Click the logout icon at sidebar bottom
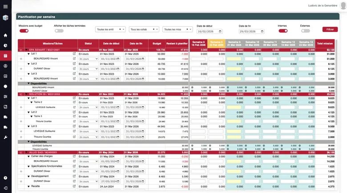This screenshot has width=347, height=193. pyautogui.click(x=5, y=188)
